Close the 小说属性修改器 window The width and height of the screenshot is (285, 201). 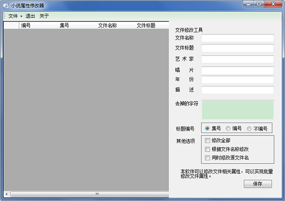tap(273, 4)
